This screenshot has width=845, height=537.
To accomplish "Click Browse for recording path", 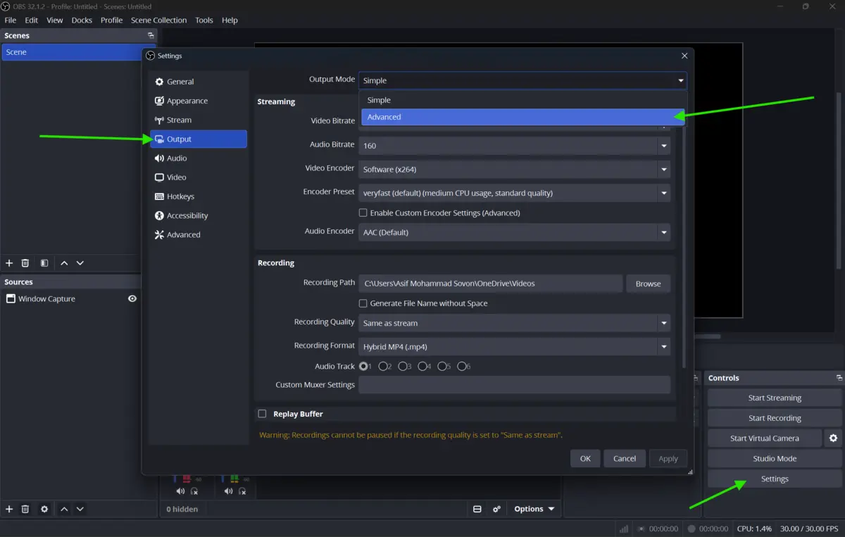I will [648, 284].
